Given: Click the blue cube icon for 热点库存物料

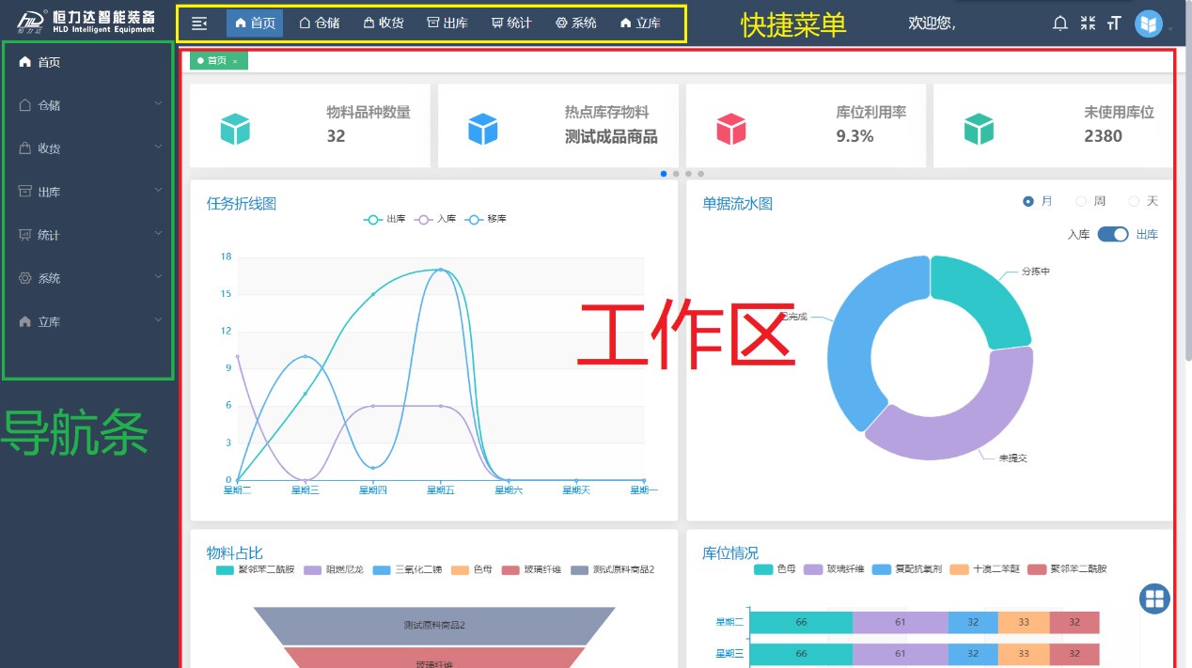Looking at the screenshot, I should tap(482, 129).
